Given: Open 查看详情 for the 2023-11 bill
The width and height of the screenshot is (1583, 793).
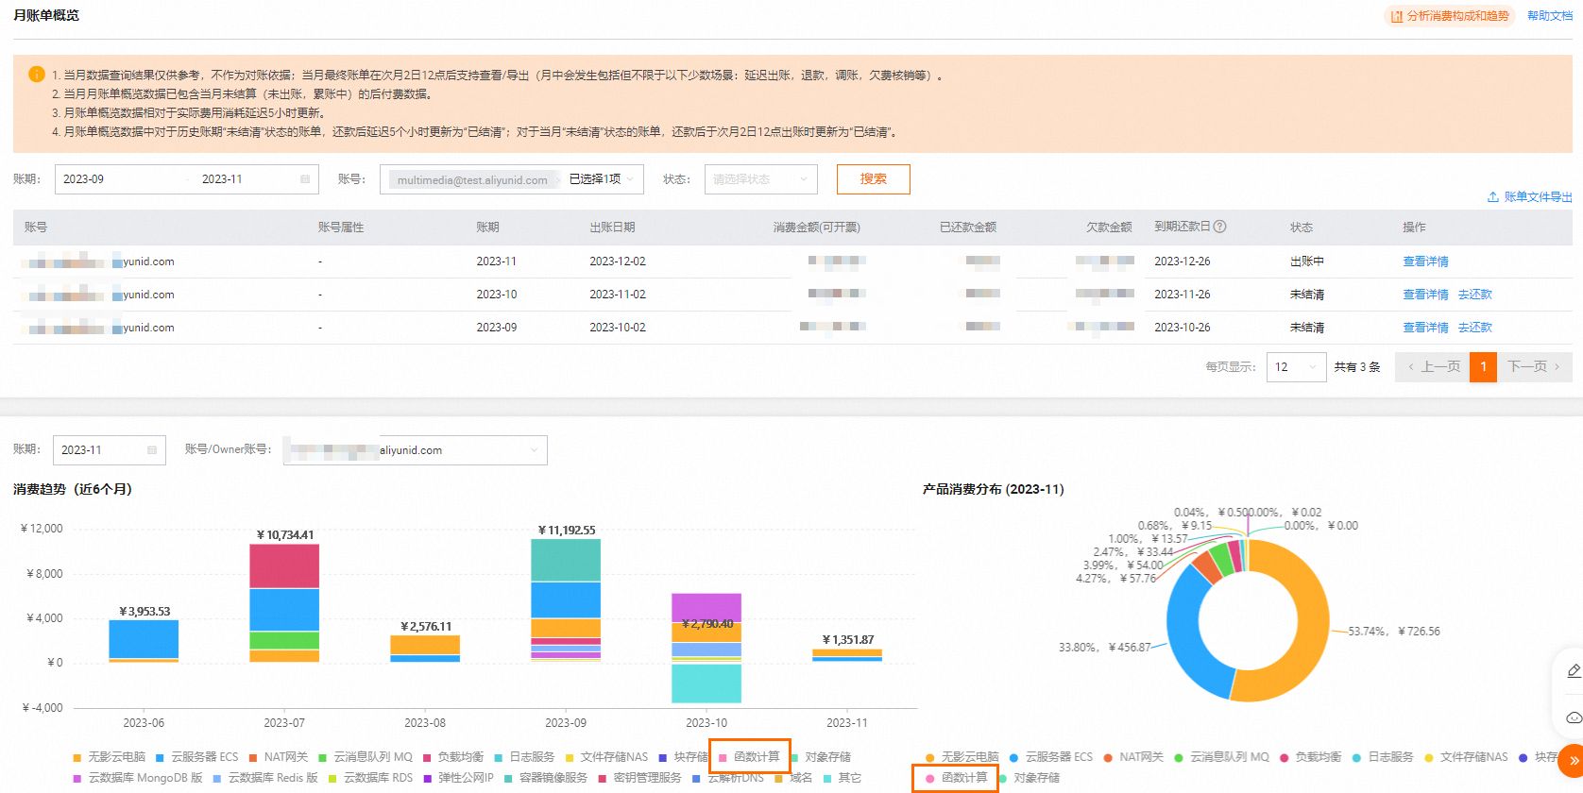Looking at the screenshot, I should (1425, 262).
